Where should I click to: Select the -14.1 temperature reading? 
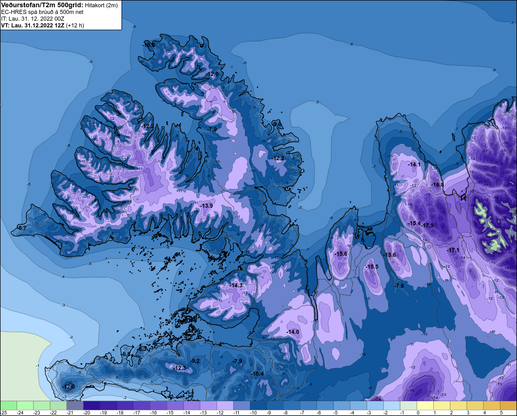pyautogui.click(x=415, y=164)
